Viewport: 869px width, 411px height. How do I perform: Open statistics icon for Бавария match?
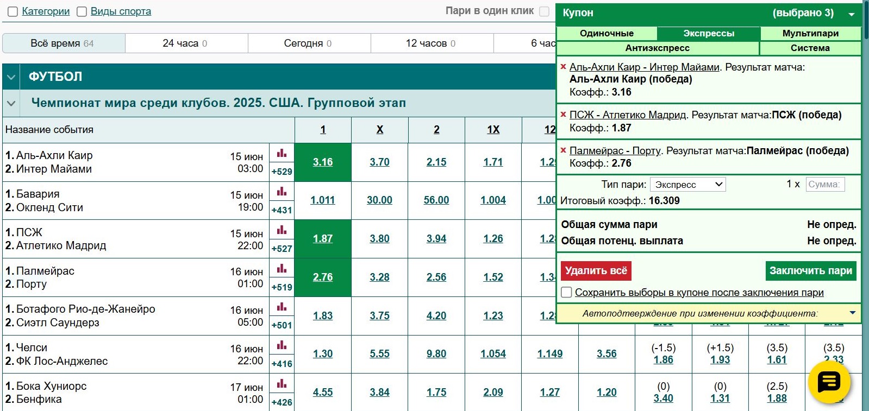[x=282, y=191]
